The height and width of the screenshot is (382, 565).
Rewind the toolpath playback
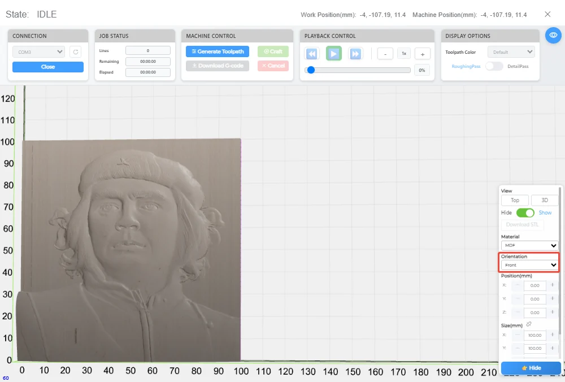click(x=312, y=54)
